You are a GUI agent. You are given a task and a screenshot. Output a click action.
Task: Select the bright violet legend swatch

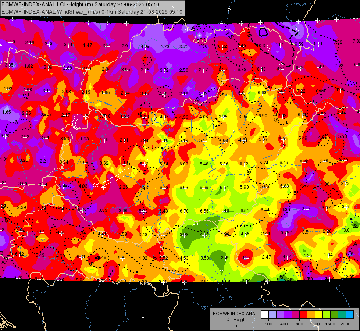click(x=288, y=315)
